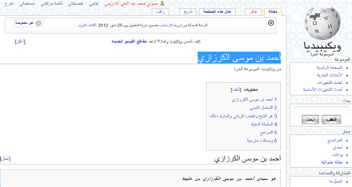Screen dimensions: 352x187
Task: Open the مقالة (article) tab
Action: pyautogui.click(x=272, y=12)
